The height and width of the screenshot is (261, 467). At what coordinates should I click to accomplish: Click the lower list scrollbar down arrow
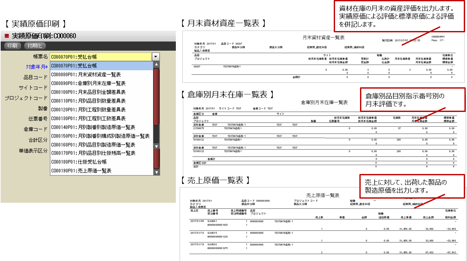(156, 172)
